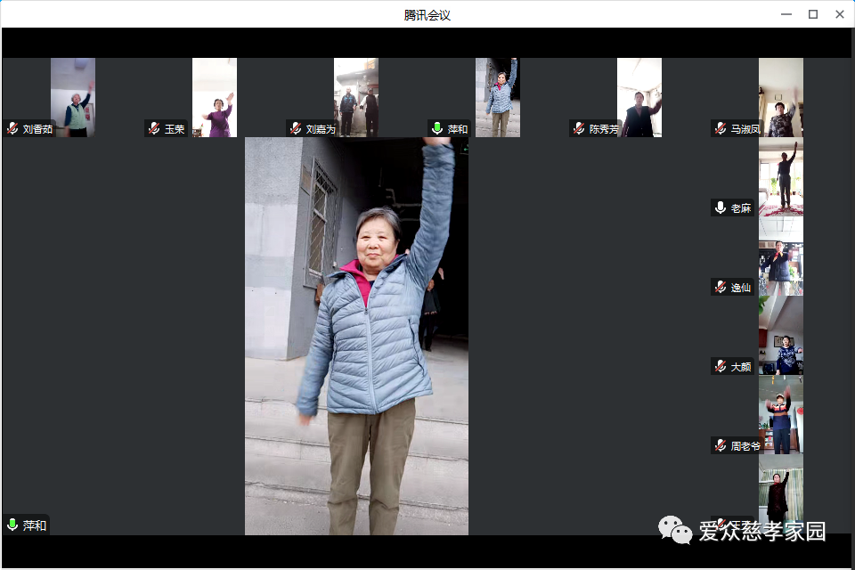Viewport: 855px width, 570px height.
Task: Click muted mic icon beside 周老爷
Action: (721, 445)
